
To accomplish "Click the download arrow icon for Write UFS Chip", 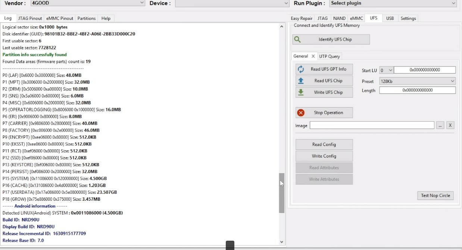I will click(x=301, y=92).
